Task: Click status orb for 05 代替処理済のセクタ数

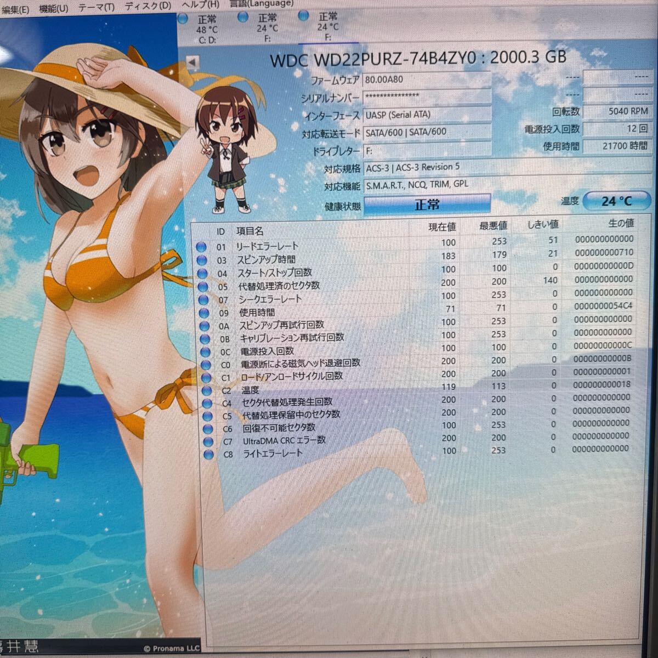Action: coord(203,286)
